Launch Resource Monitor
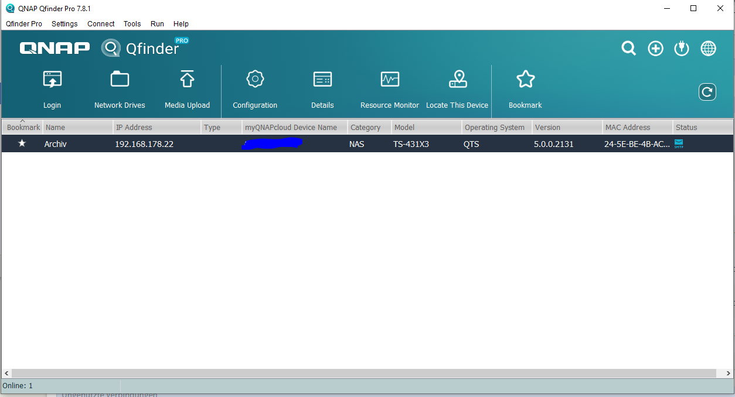 coord(390,89)
